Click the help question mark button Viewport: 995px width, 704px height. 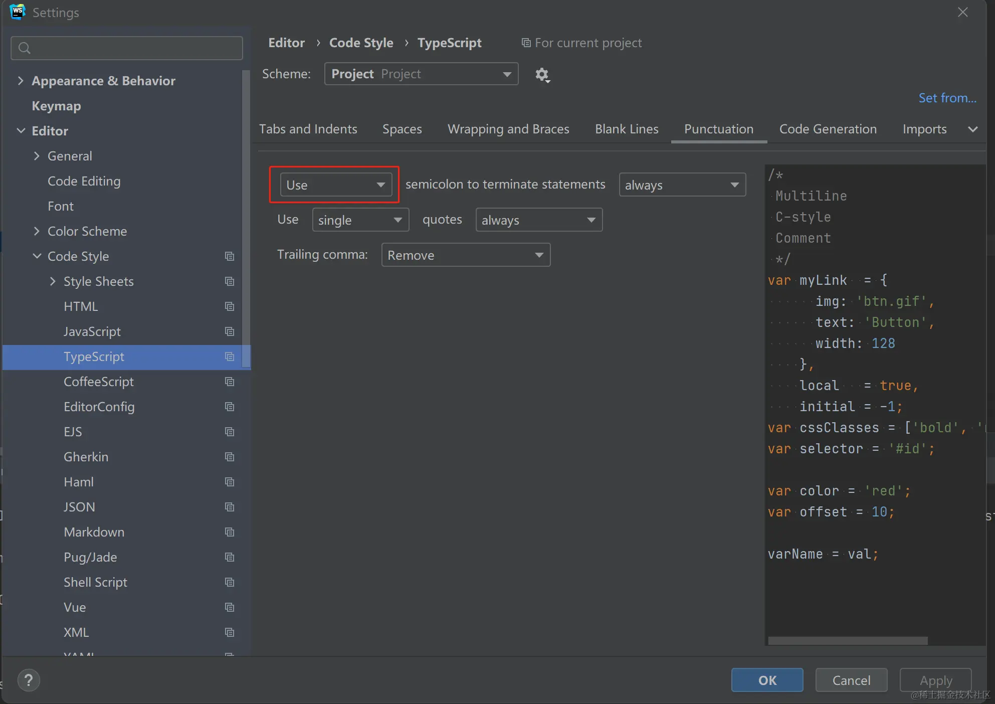pyautogui.click(x=29, y=680)
